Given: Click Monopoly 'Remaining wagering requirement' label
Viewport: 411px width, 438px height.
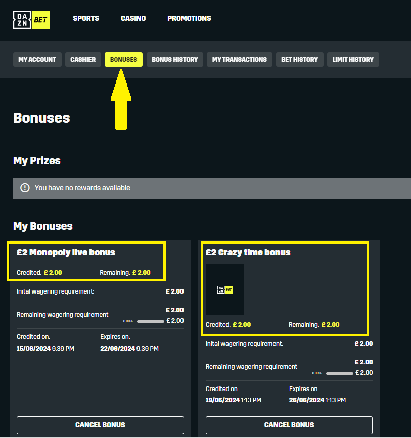Looking at the screenshot, I should click(x=62, y=315).
